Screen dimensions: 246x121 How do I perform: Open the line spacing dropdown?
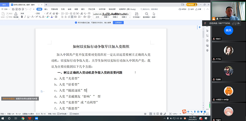pos(81,17)
